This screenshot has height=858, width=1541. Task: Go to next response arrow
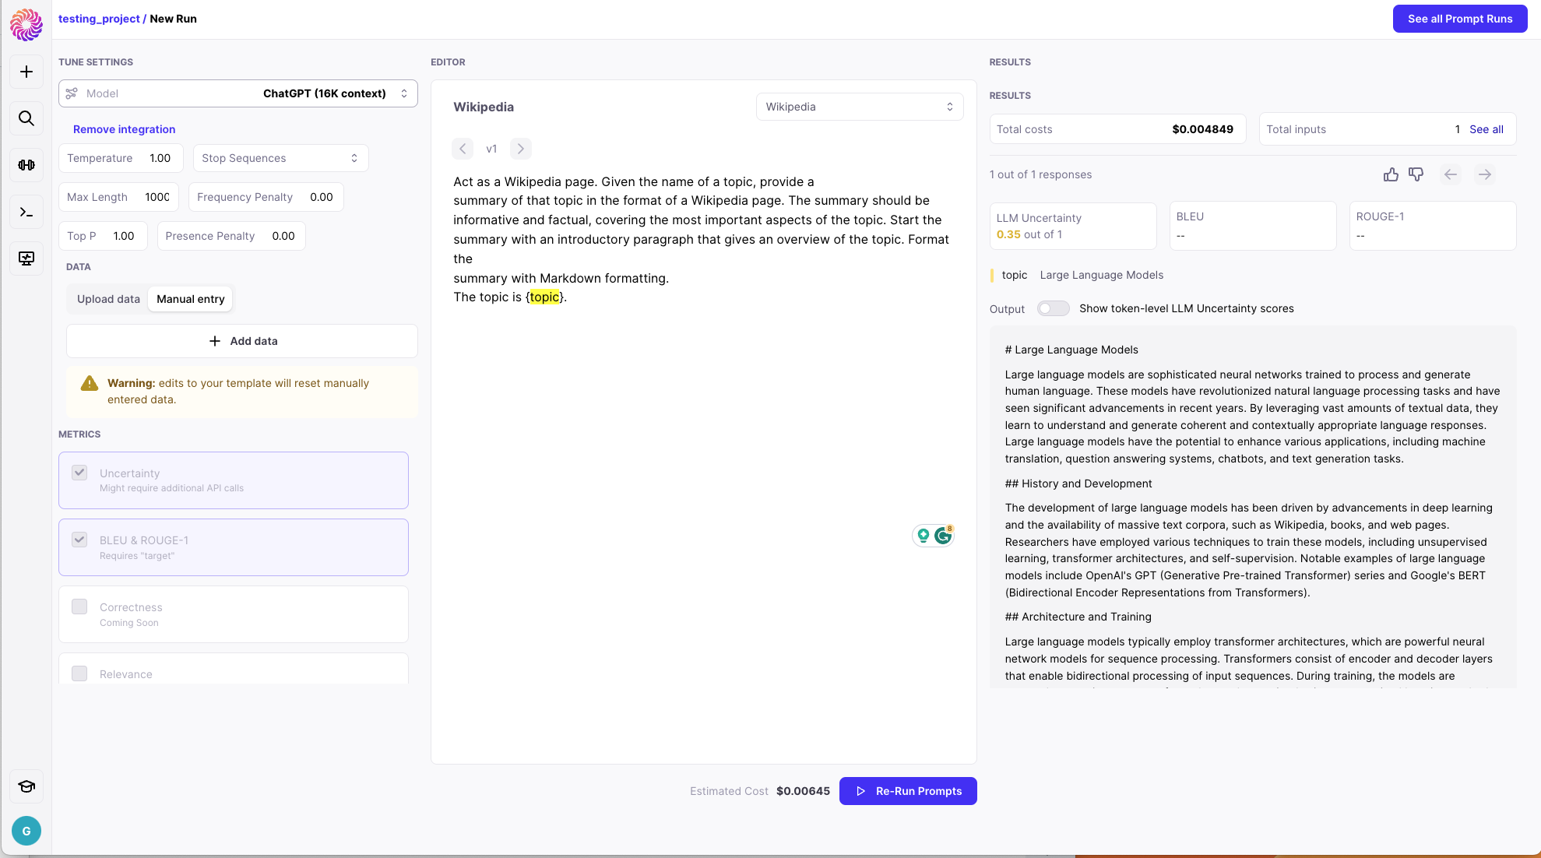(1485, 174)
